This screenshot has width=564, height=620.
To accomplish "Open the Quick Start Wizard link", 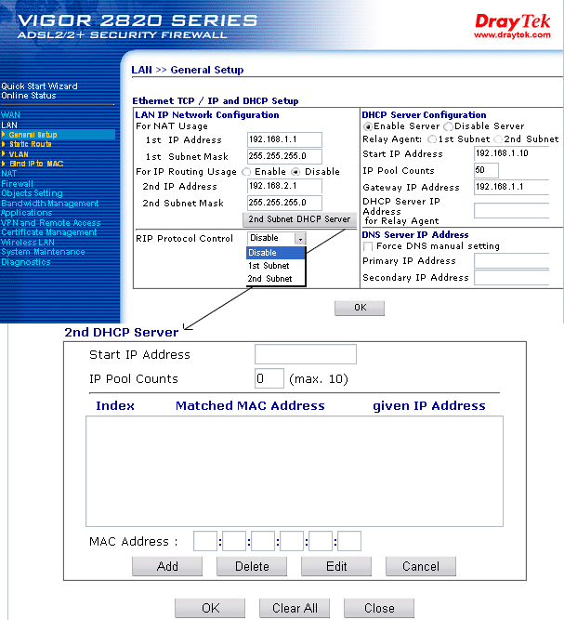I will point(39,86).
